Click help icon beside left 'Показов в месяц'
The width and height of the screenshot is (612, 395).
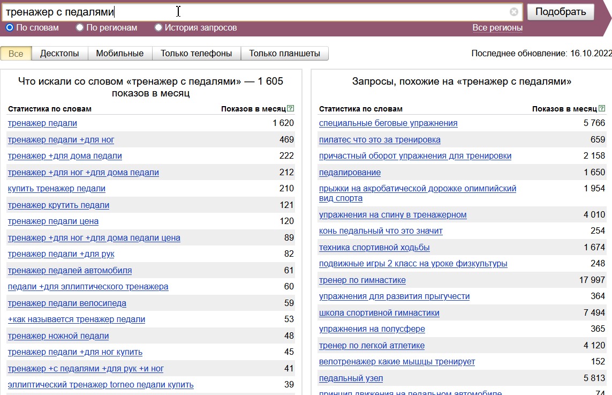[x=291, y=109]
